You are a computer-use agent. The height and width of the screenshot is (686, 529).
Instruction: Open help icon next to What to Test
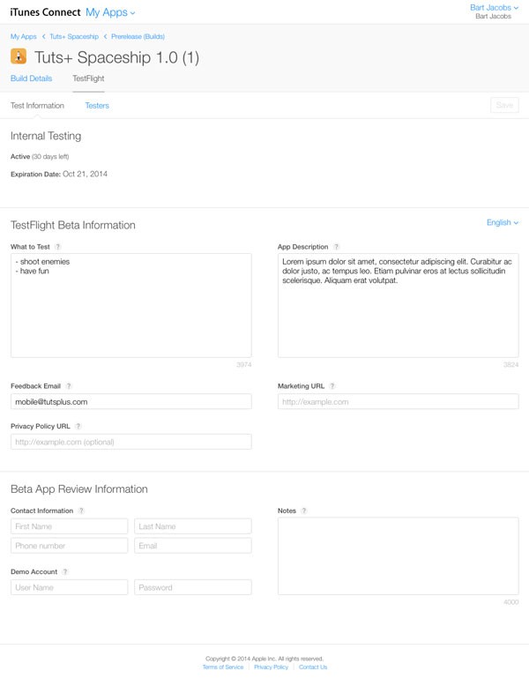(58, 247)
